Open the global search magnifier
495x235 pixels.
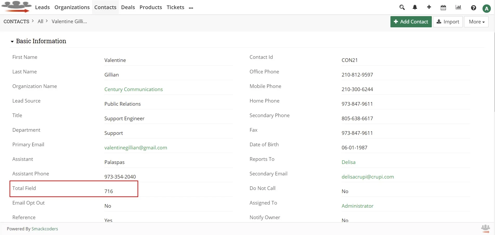tap(402, 7)
